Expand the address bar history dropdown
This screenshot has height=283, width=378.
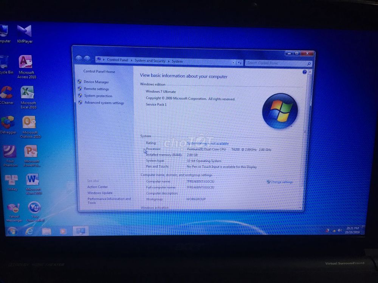pyautogui.click(x=233, y=63)
